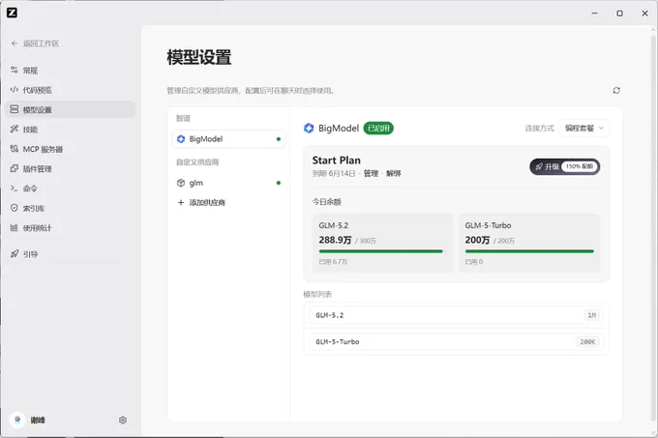Open 索引库 index library page
The width and height of the screenshot is (658, 438).
click(70, 208)
